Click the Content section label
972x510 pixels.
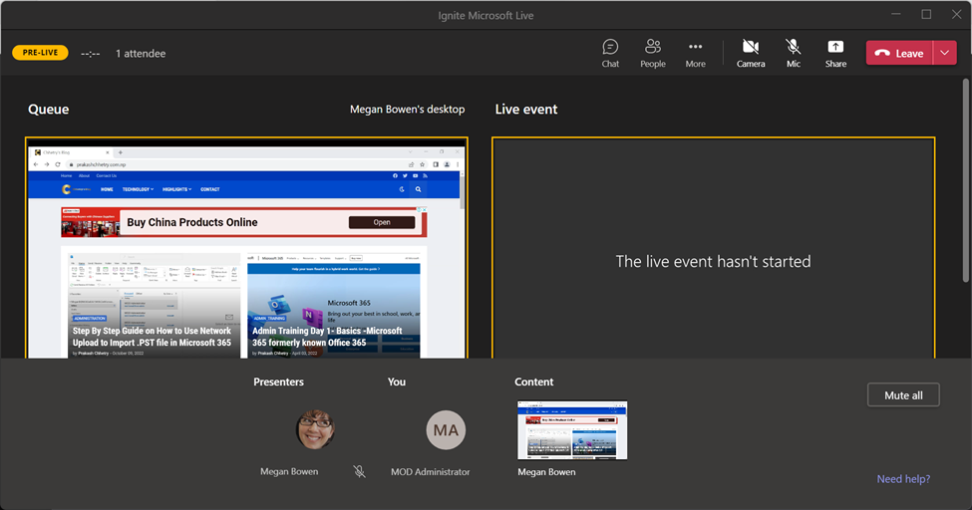(x=533, y=382)
